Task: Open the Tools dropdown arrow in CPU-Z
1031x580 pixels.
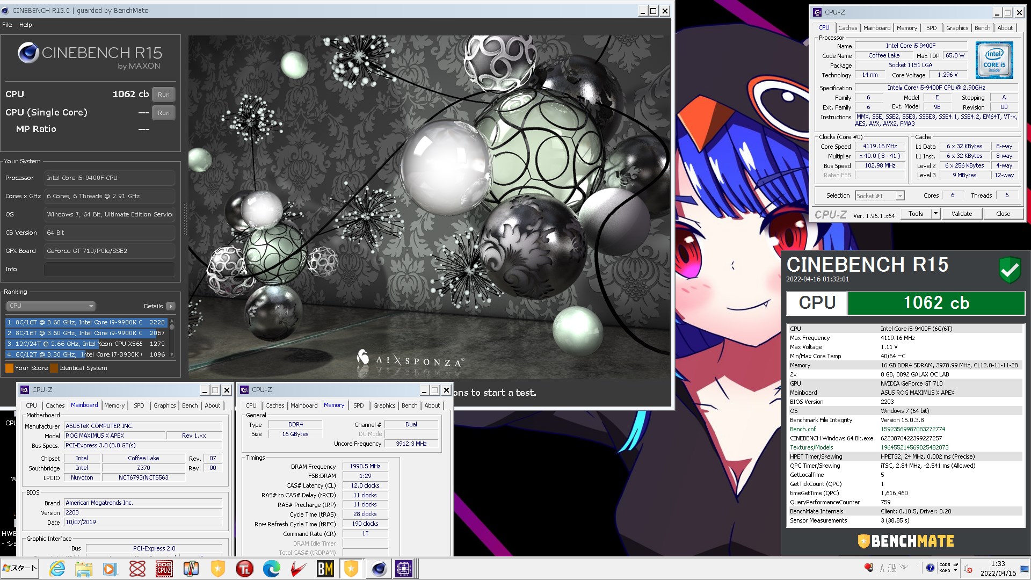Action: coord(935,214)
